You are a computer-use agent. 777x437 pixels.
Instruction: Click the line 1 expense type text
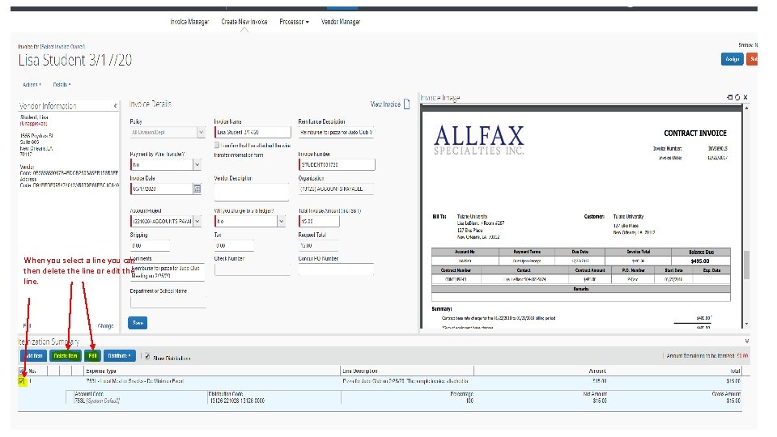135,381
